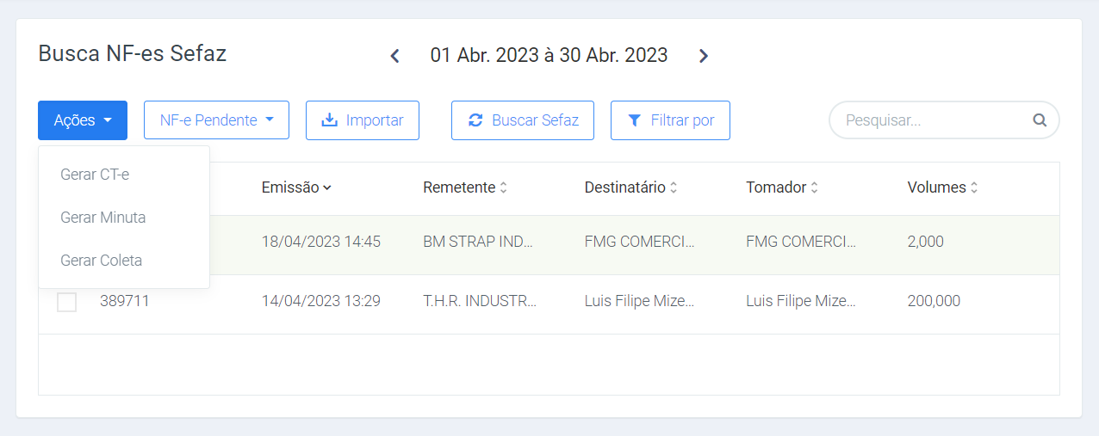
Task: Sort by Remetente column arrows
Action: (504, 187)
